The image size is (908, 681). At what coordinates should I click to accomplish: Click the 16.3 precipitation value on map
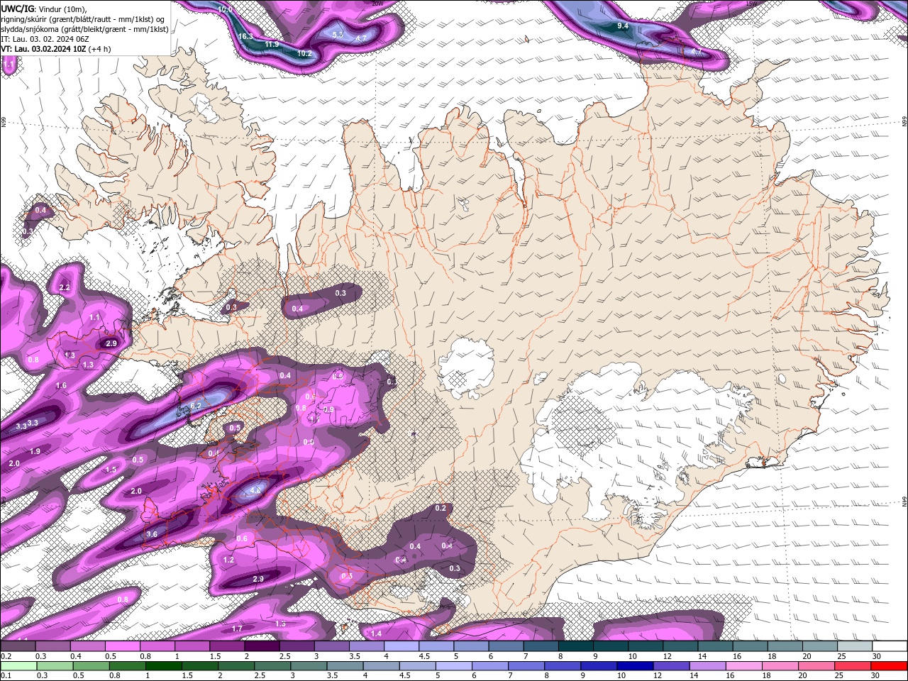click(245, 36)
